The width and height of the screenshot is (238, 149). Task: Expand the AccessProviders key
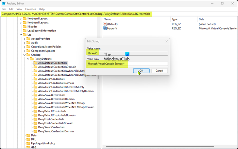point(24,39)
